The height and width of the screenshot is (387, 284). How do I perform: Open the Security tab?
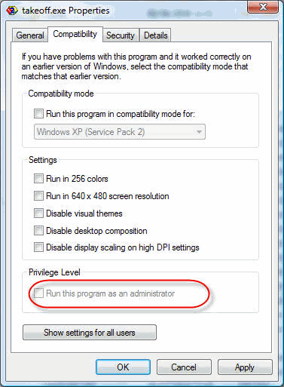tap(121, 35)
